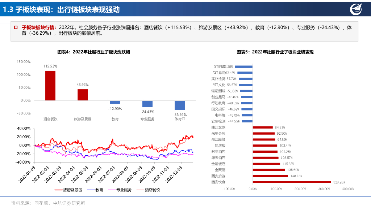Click the slide title 1.3 子板块表现
Screen dimensions: 371x208
click(x=61, y=9)
